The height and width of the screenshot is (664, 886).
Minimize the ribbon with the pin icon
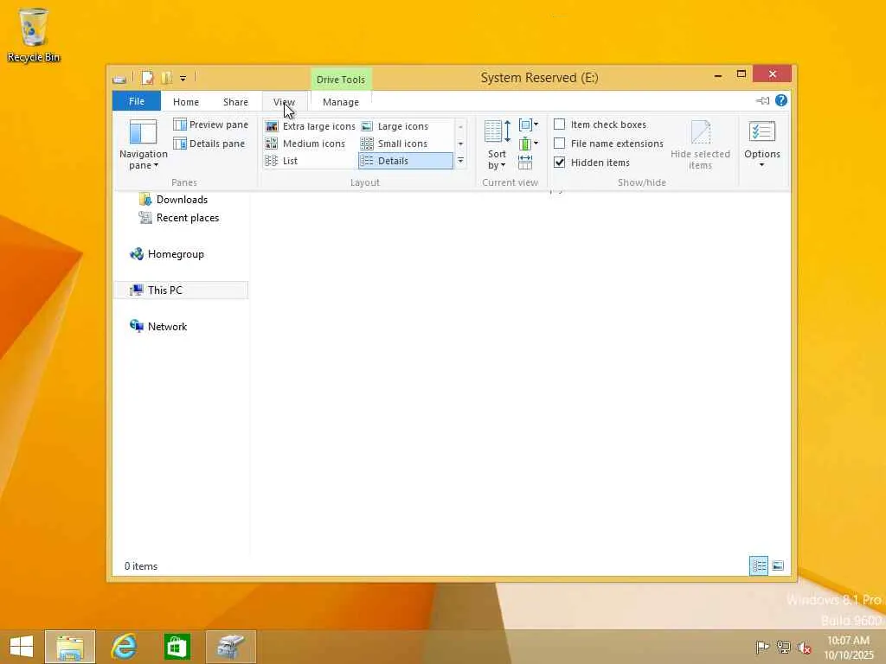coord(763,100)
